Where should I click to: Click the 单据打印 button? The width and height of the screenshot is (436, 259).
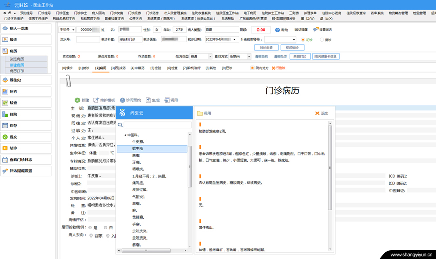tap(300, 57)
